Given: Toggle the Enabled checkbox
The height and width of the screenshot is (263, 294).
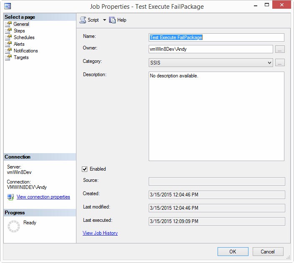Looking at the screenshot, I should coord(84,169).
